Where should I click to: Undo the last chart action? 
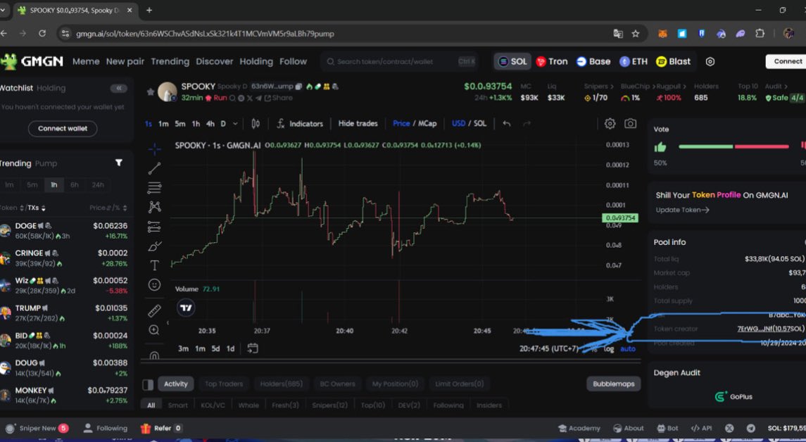(x=506, y=123)
